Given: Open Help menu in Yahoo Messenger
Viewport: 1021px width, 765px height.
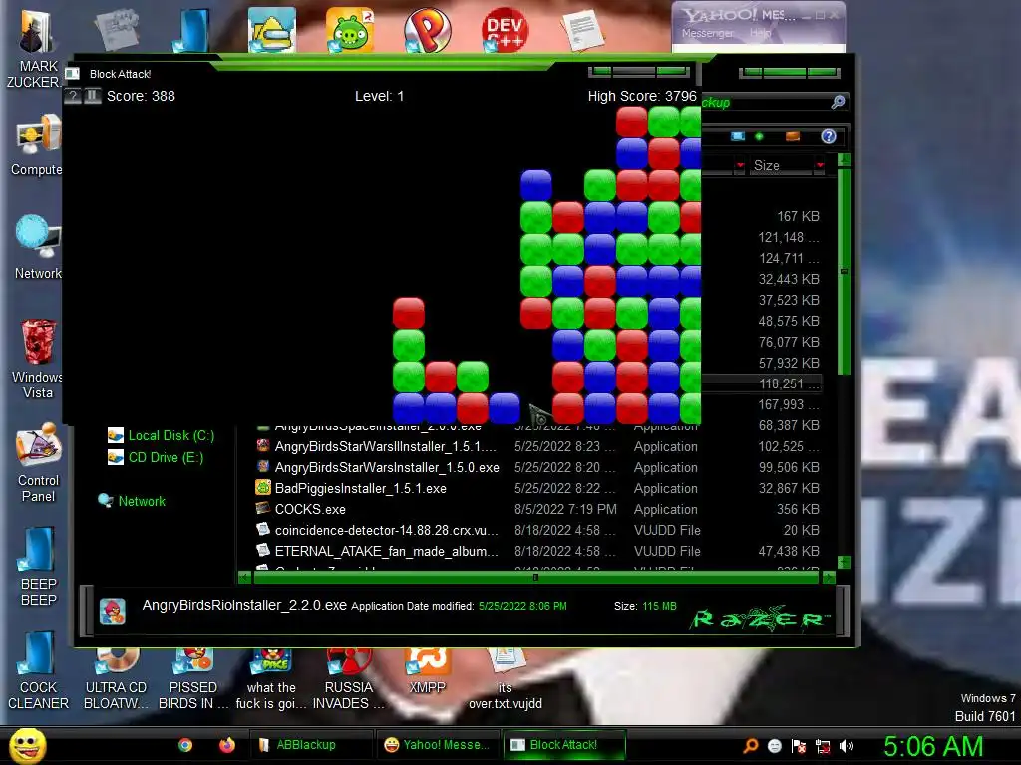Looking at the screenshot, I should [x=759, y=33].
